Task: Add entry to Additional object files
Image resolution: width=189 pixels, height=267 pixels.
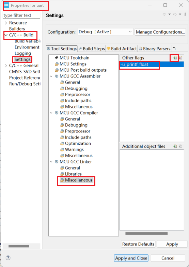Action: (x=175, y=146)
